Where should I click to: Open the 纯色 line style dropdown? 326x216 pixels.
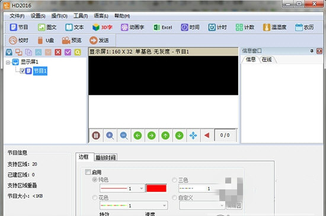[x=122, y=188]
